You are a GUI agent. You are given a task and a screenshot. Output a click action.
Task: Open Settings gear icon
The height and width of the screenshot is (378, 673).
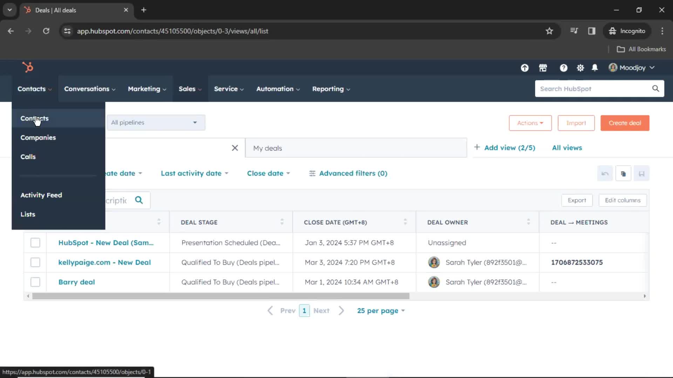(580, 68)
